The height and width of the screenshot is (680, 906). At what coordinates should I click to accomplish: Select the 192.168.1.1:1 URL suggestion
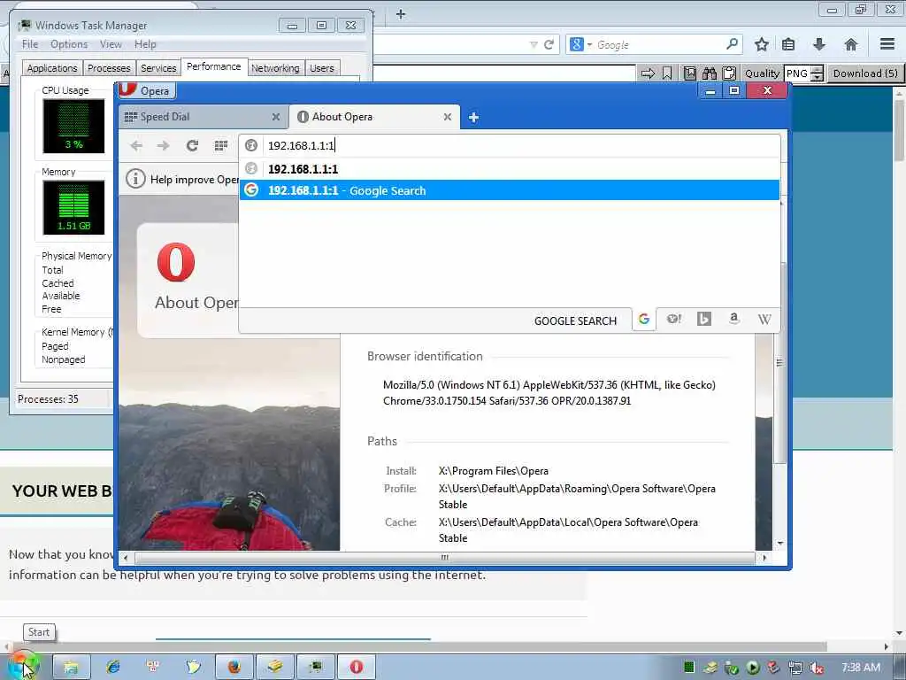(x=509, y=169)
